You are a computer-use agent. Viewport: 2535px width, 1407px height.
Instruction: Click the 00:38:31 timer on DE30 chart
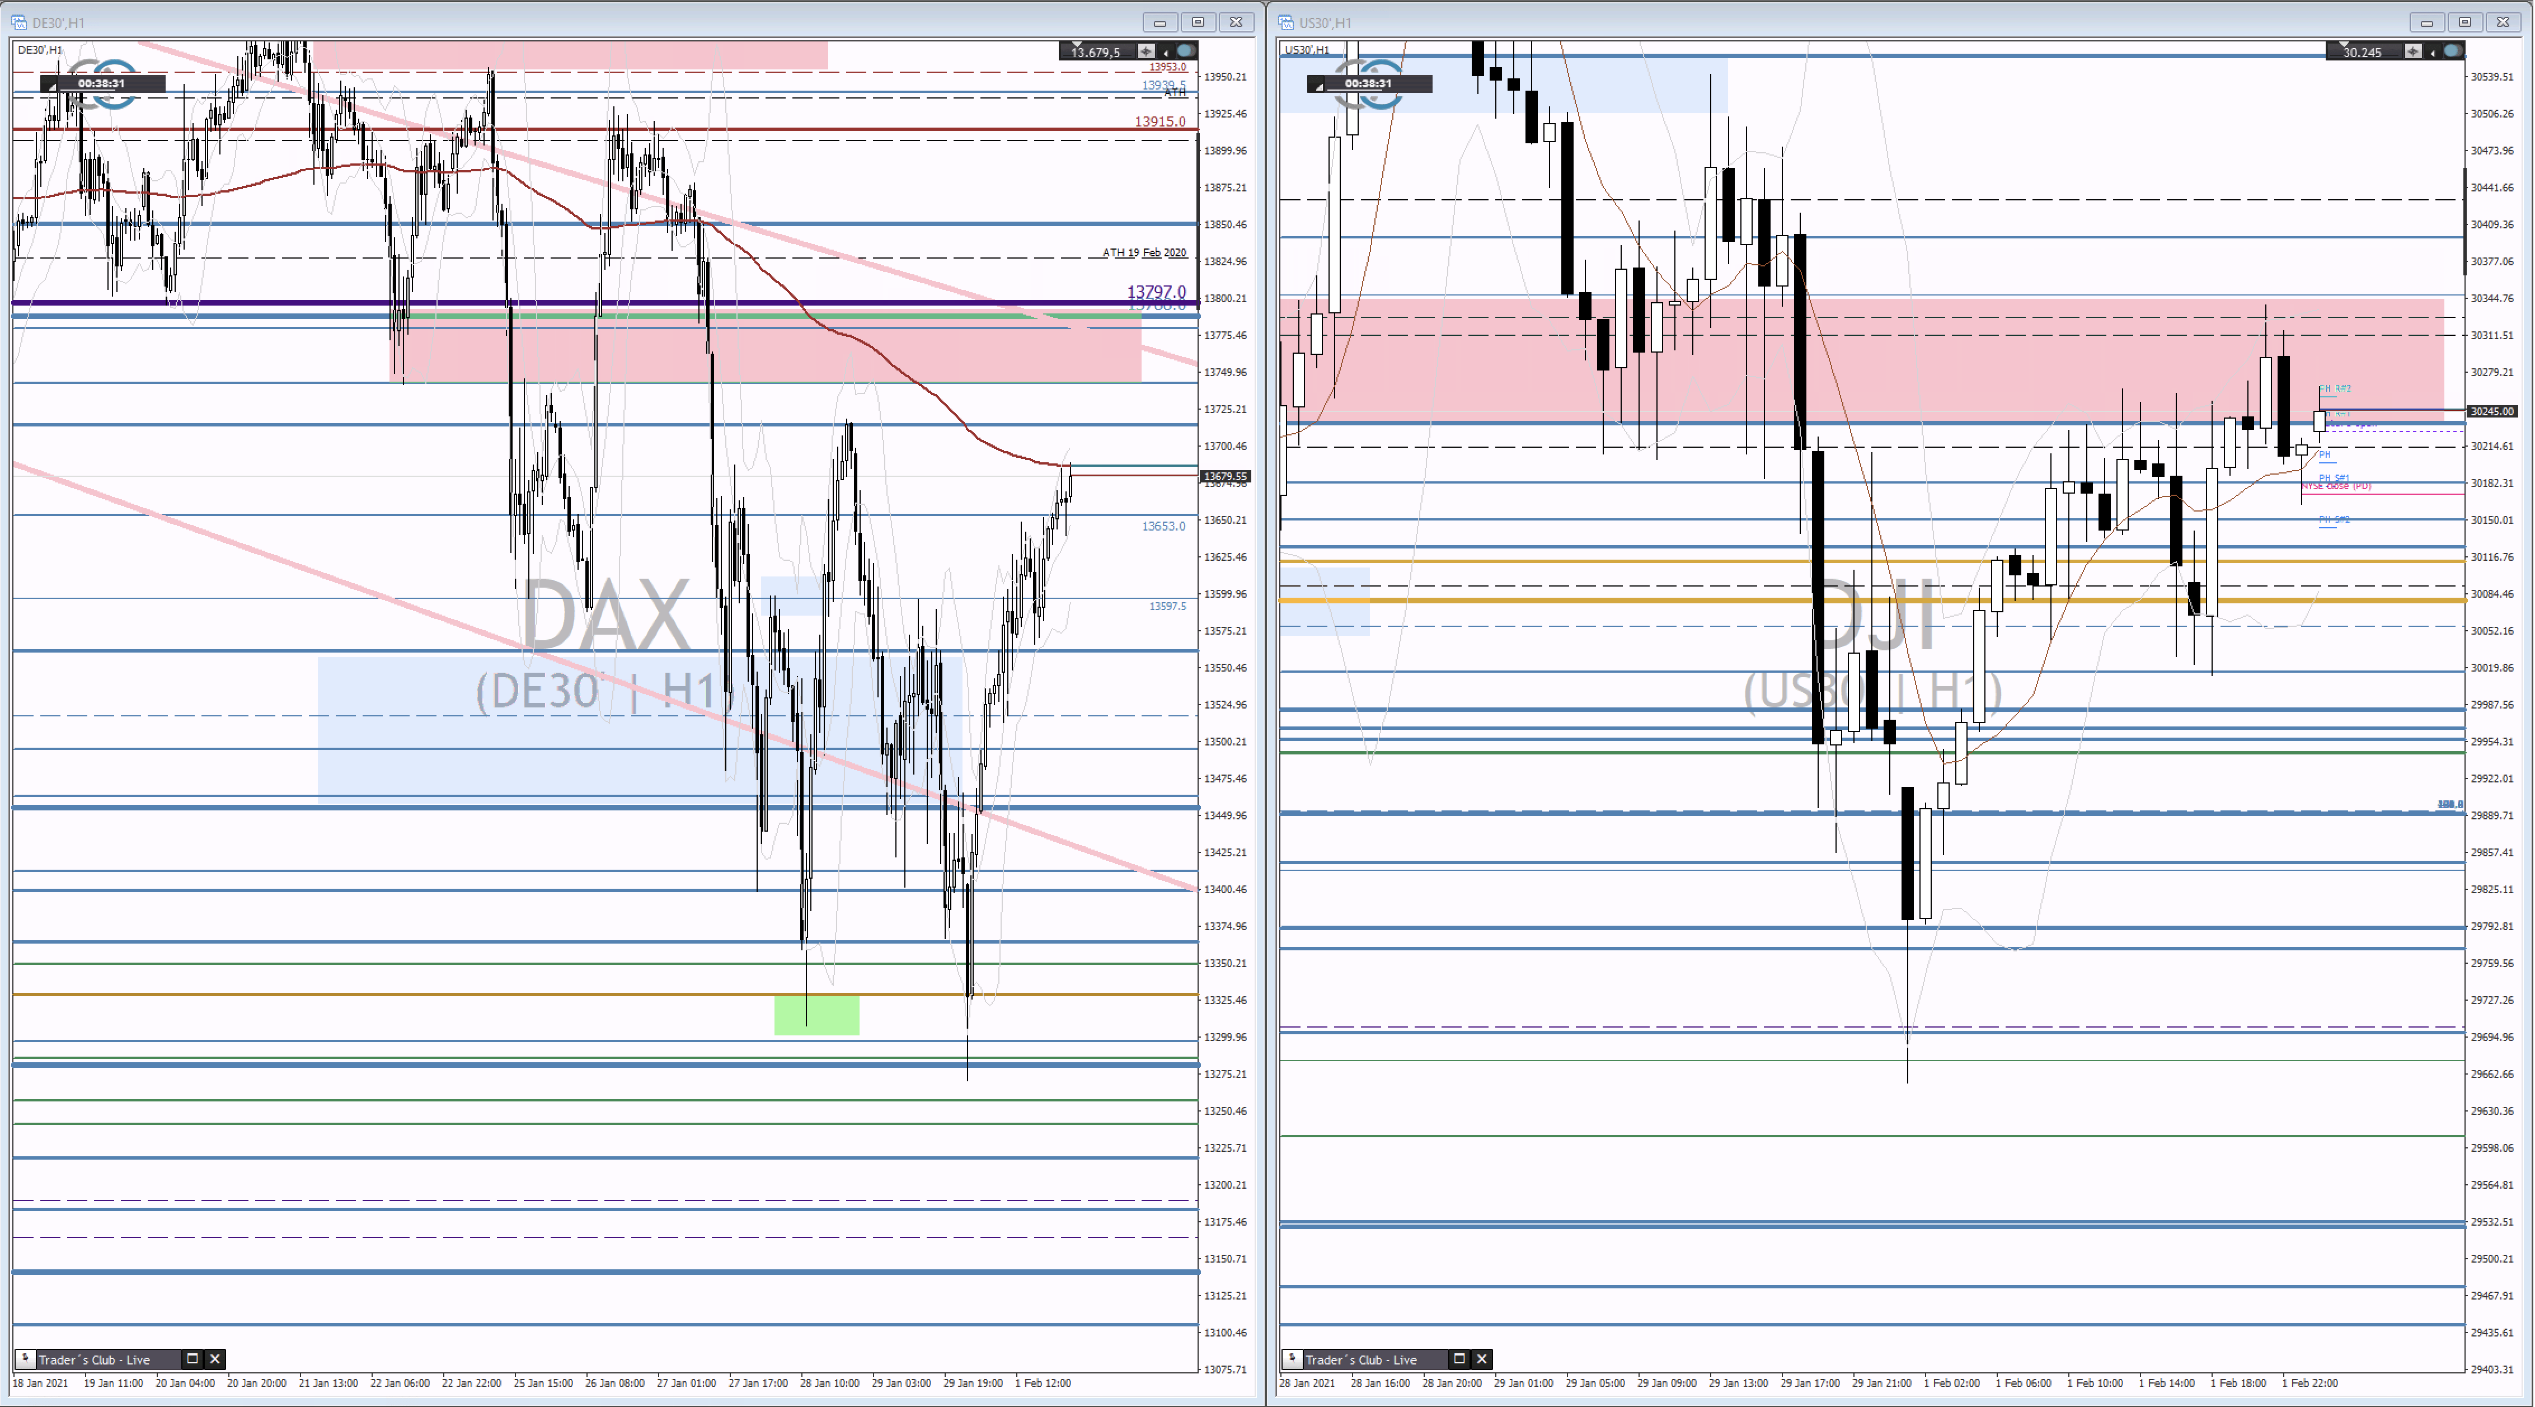pos(102,83)
